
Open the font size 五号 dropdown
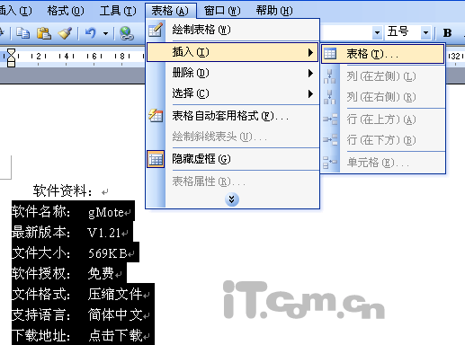[425, 32]
